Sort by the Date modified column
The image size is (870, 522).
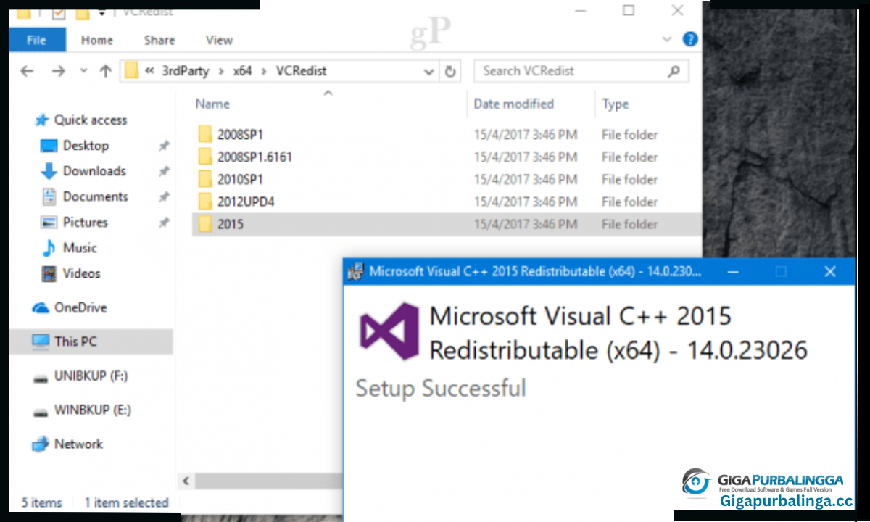click(513, 104)
